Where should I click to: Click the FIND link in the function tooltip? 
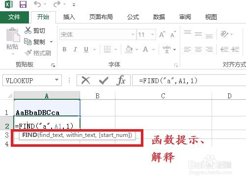[x=29, y=135]
